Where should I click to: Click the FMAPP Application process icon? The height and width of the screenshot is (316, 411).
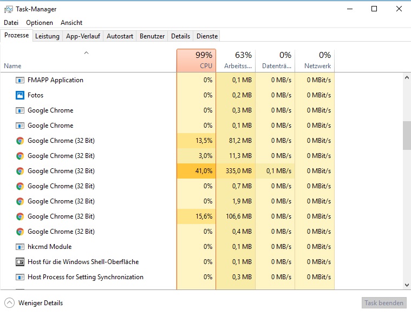20,80
